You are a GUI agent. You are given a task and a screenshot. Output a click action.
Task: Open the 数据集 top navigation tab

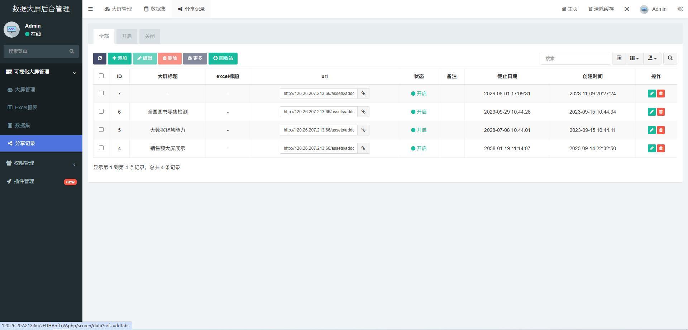pos(155,9)
